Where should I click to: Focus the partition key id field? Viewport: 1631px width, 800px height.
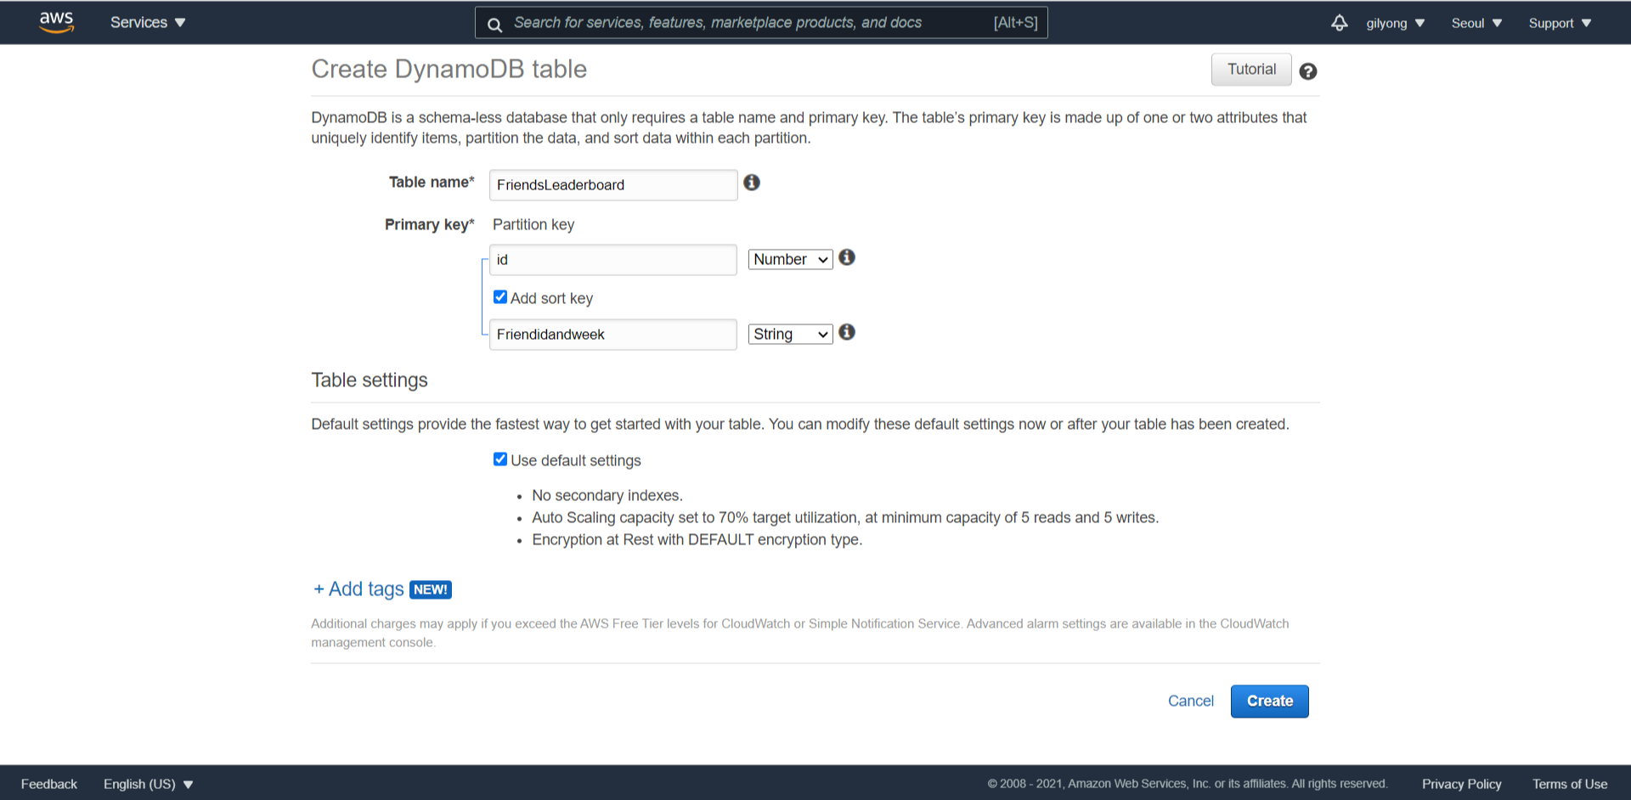pos(613,260)
